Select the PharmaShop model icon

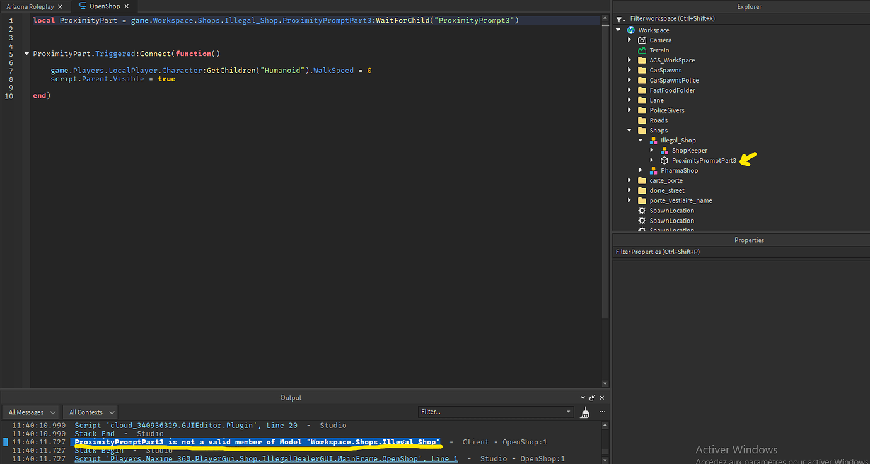(652, 170)
